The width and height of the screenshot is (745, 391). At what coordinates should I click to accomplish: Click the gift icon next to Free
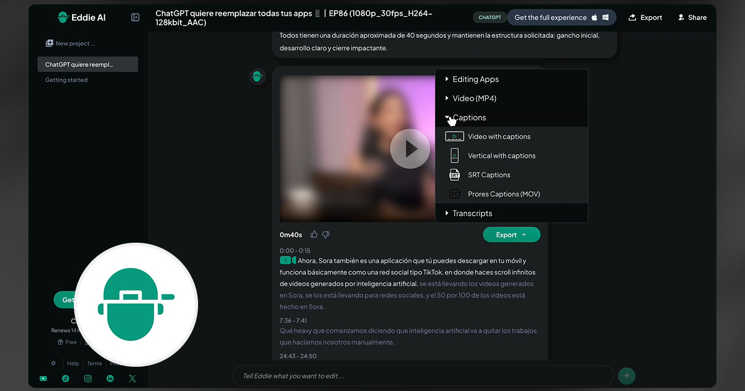pyautogui.click(x=60, y=342)
